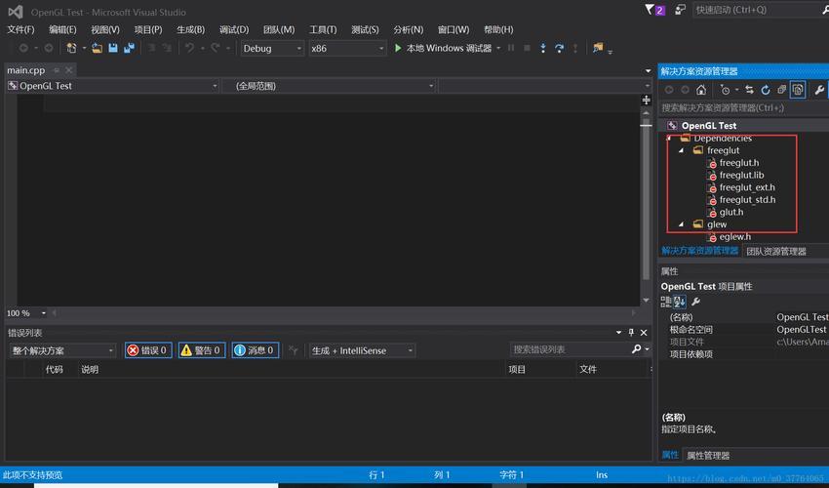
Task: Open the File menu
Action: click(x=20, y=29)
